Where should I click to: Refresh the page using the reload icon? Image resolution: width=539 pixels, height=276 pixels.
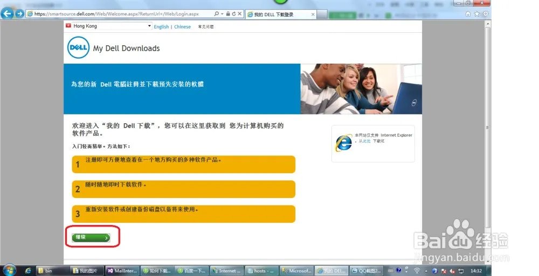coord(234,14)
